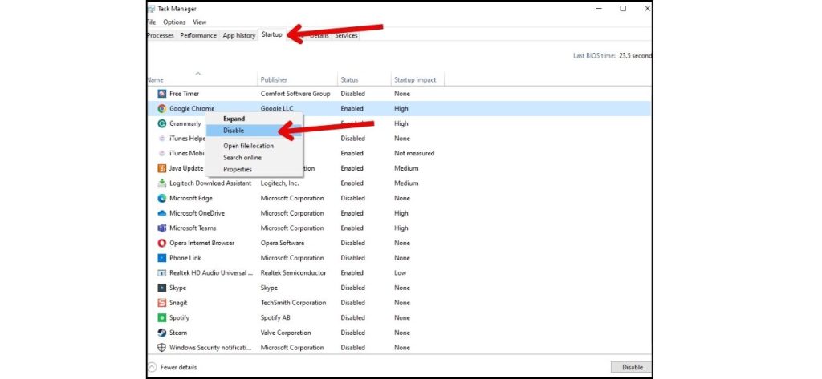Screen dimensions: 822x379
Task: Sort by the Name column header
Action: (201, 79)
